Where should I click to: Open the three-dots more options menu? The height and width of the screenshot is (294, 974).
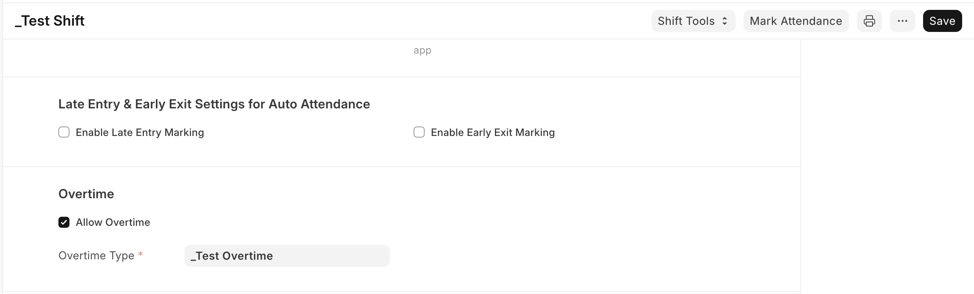click(x=902, y=21)
